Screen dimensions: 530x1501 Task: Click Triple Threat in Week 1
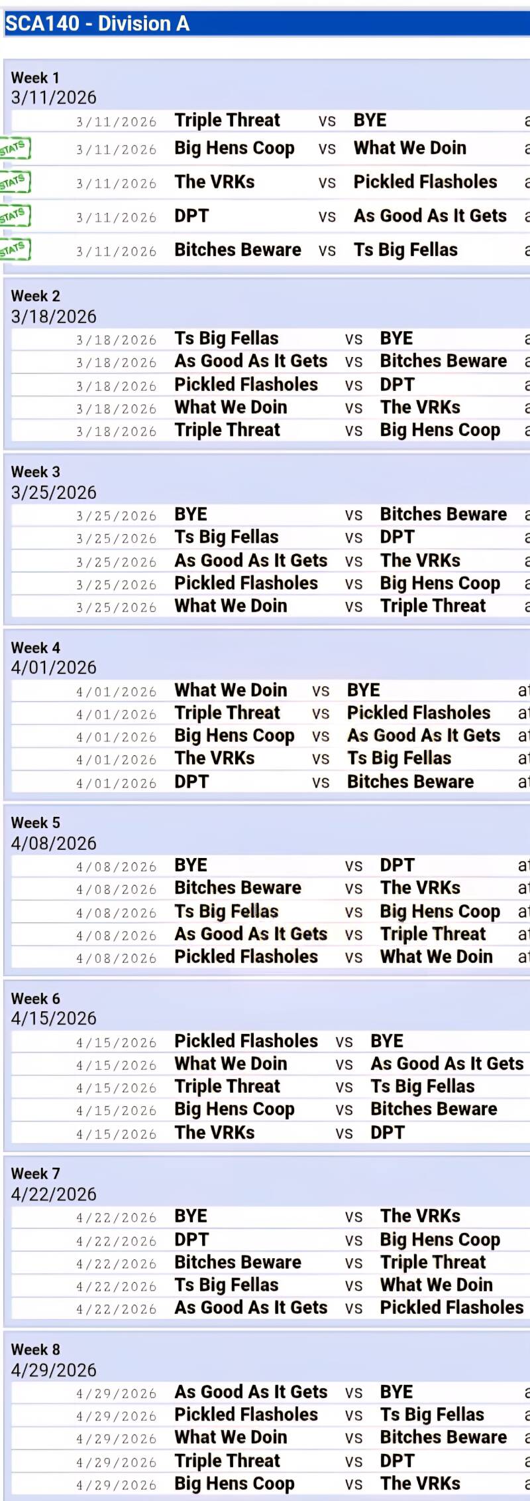227,120
